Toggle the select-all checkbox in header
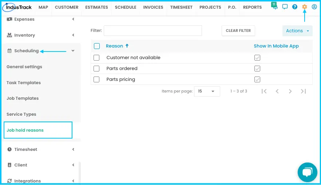 click(x=97, y=46)
